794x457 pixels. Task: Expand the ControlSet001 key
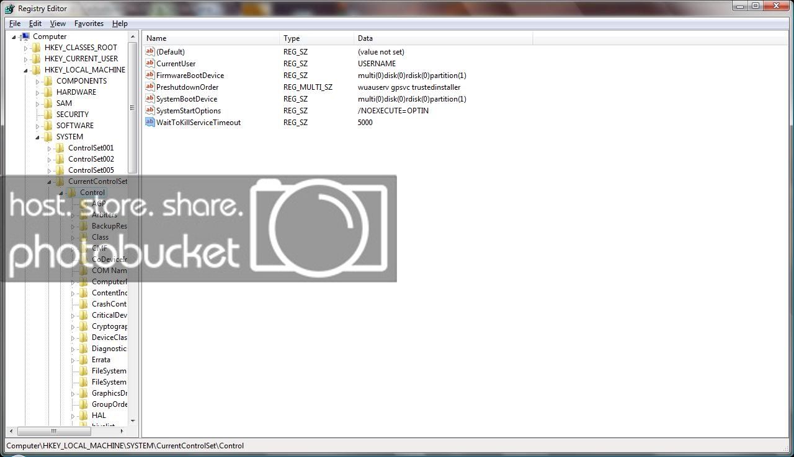tap(49, 149)
